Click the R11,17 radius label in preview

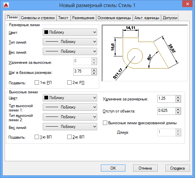[118, 74]
